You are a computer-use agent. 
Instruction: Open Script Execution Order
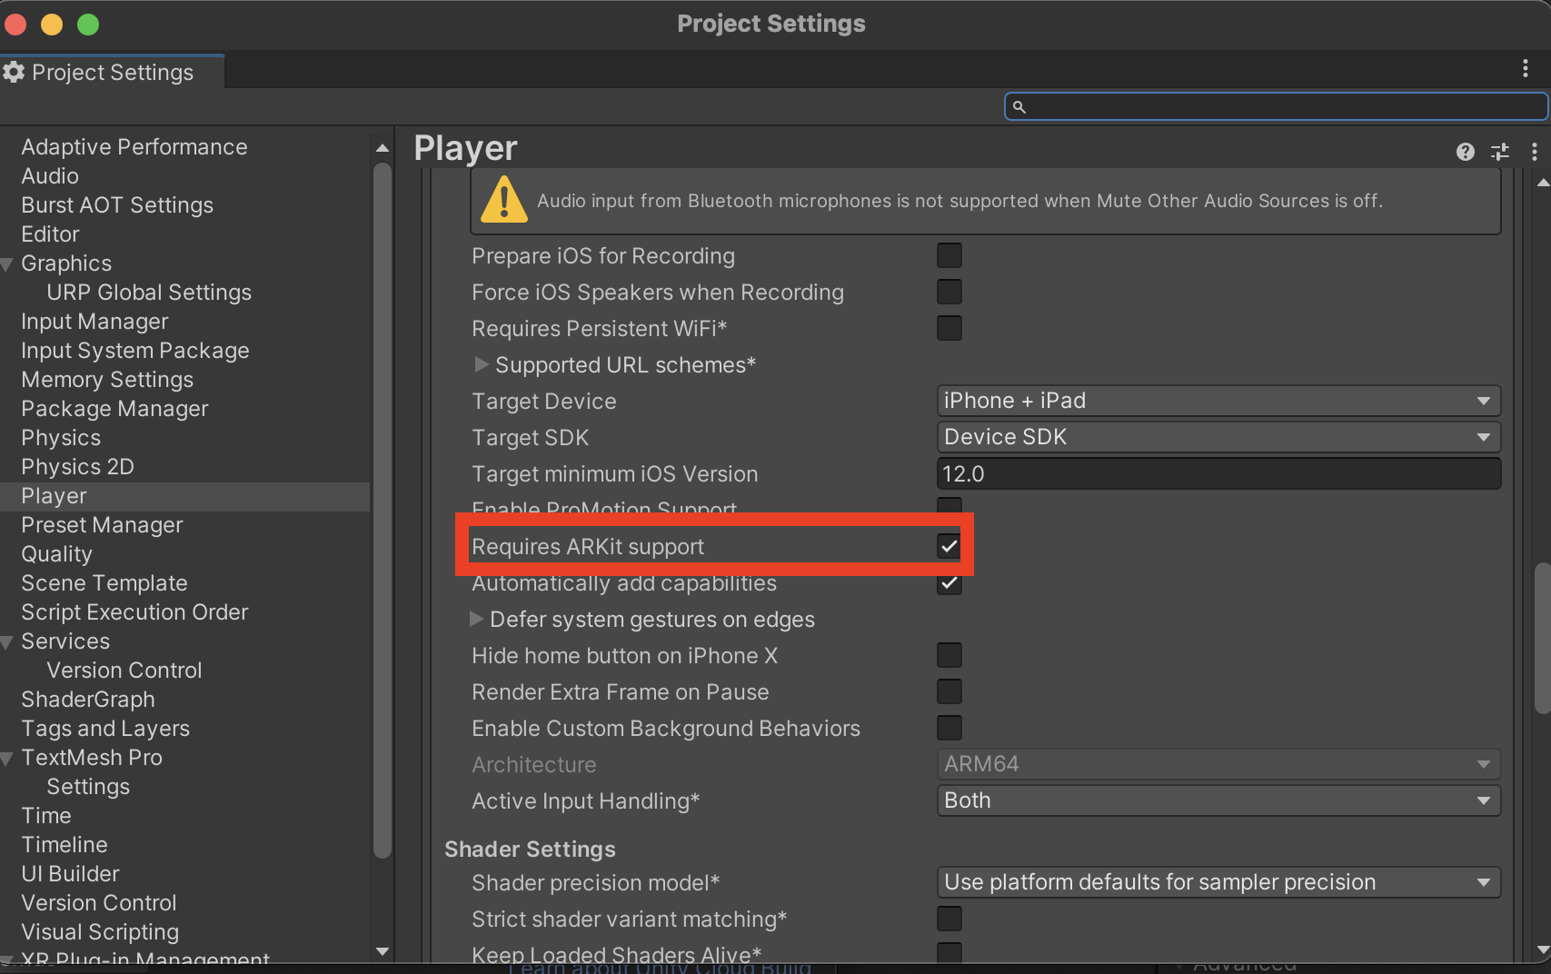(x=134, y=611)
